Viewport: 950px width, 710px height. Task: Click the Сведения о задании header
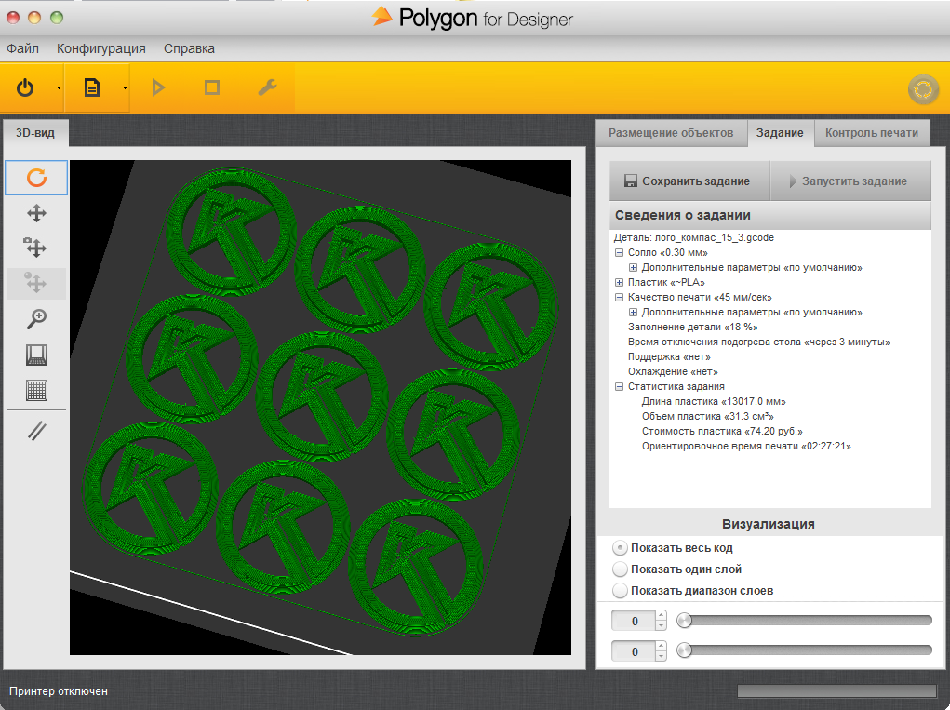tap(770, 215)
